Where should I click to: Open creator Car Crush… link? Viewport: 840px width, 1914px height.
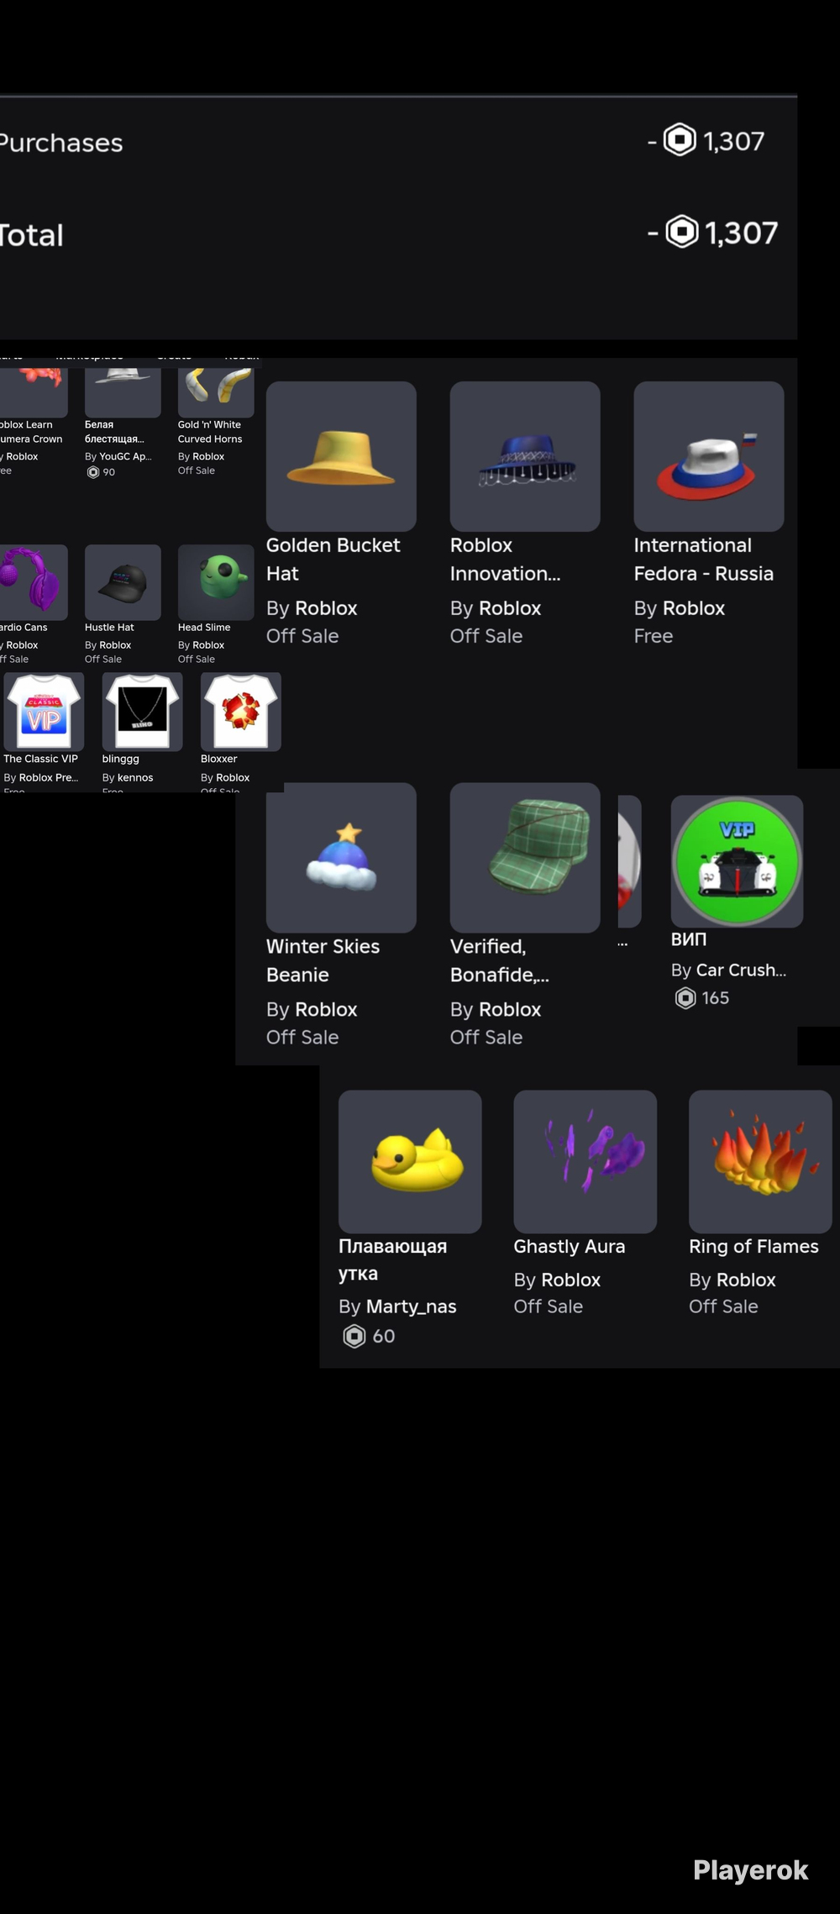tap(741, 970)
